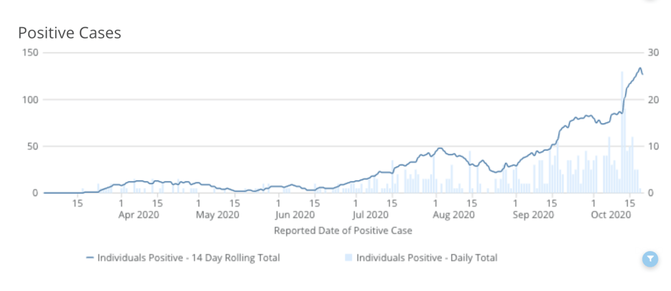
Task: Toggle the 14 Day Rolling Total legend label
Action: [x=189, y=258]
